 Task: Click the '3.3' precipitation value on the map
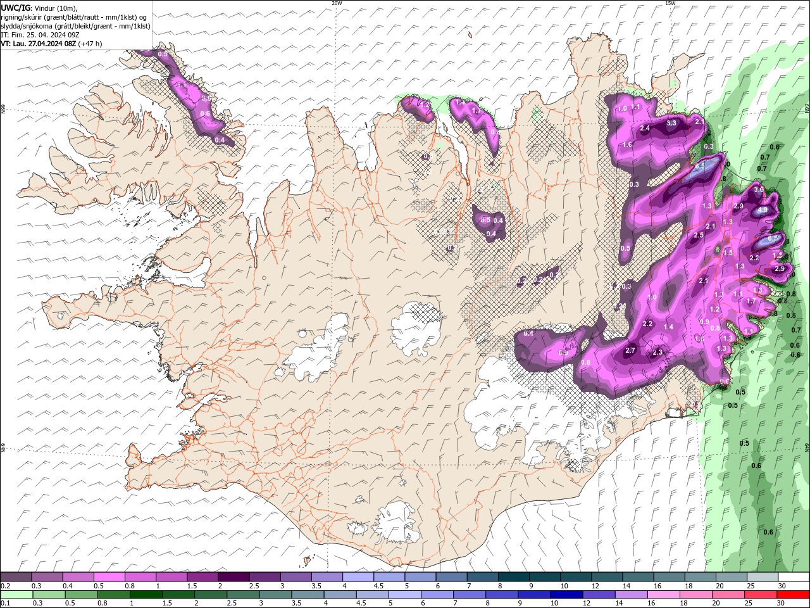671,123
